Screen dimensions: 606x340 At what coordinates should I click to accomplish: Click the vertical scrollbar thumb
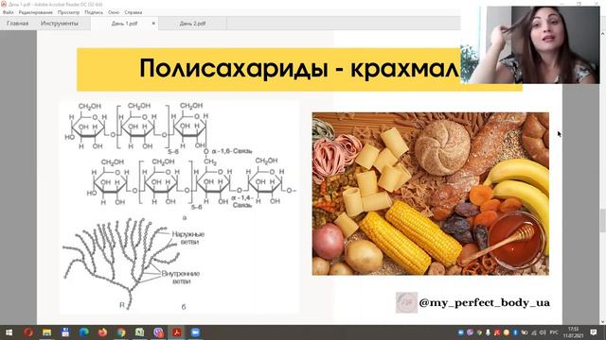tap(602, 220)
